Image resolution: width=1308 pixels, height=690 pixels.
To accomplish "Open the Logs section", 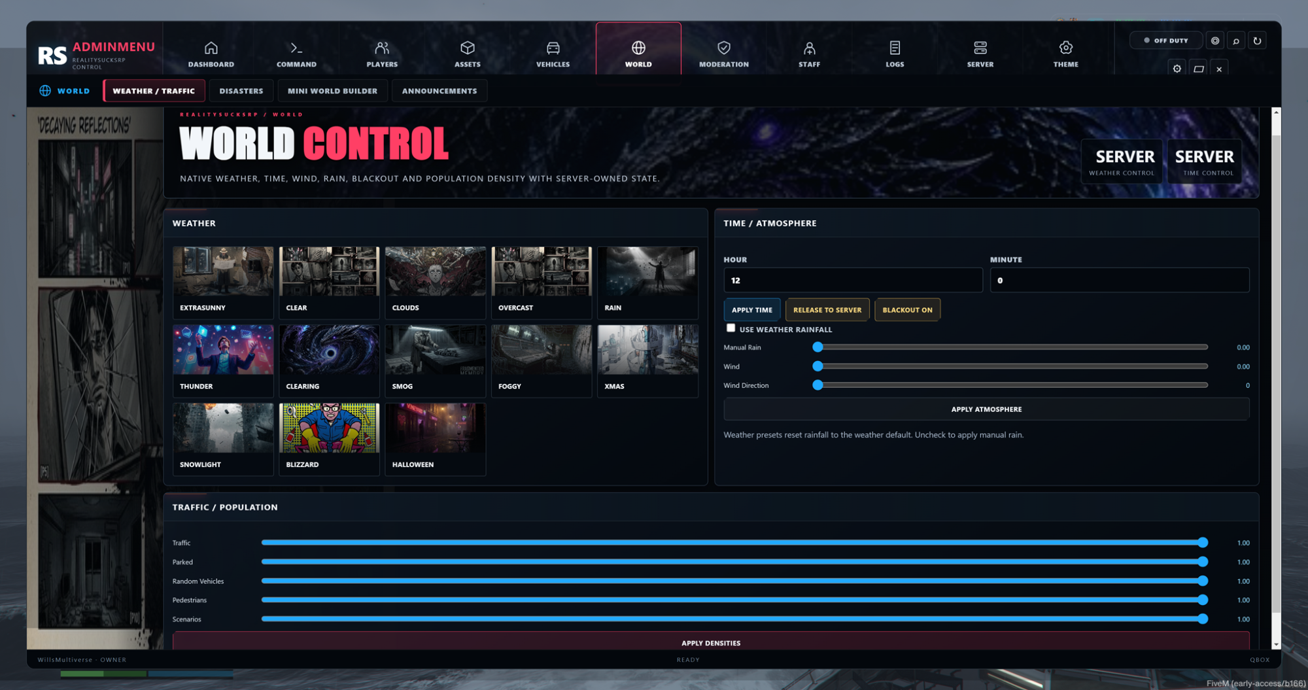I will pyautogui.click(x=895, y=54).
